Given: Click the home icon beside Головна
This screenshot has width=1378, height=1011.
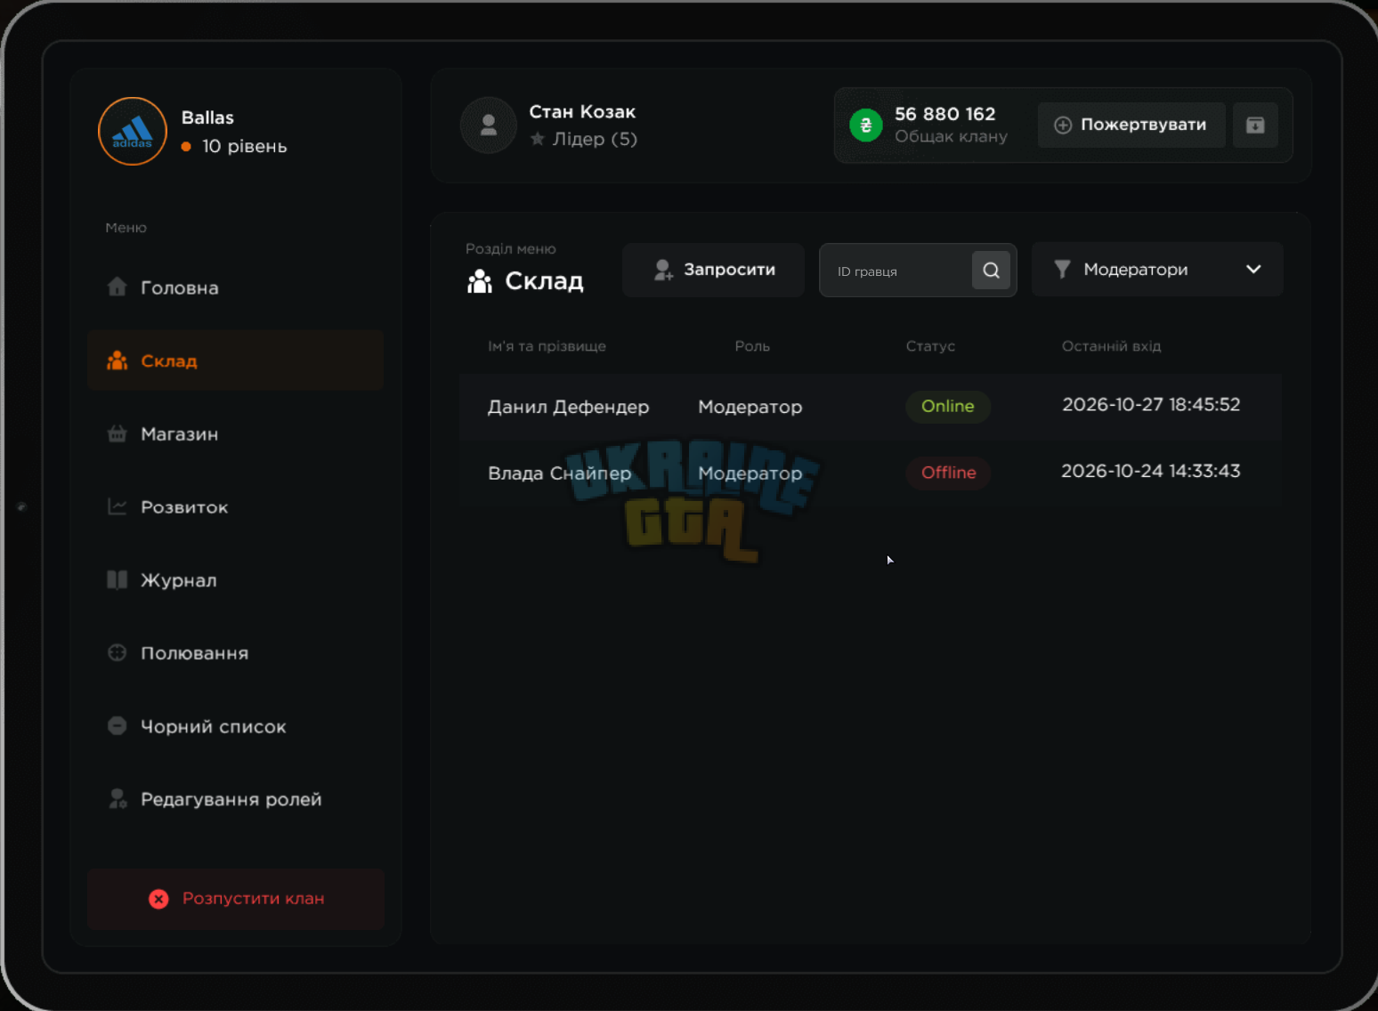Looking at the screenshot, I should 117,287.
